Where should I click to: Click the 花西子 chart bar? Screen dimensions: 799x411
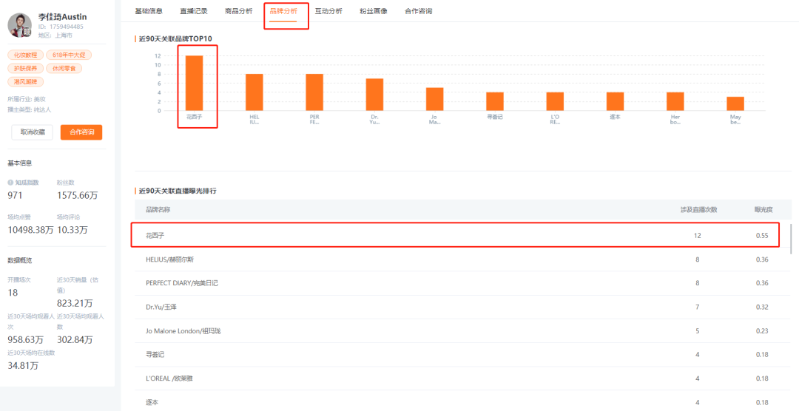pyautogui.click(x=194, y=83)
